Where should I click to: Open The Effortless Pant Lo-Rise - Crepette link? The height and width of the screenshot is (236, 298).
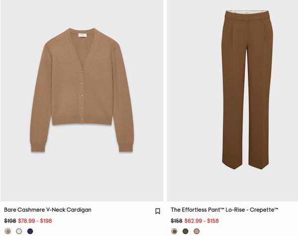point(224,210)
